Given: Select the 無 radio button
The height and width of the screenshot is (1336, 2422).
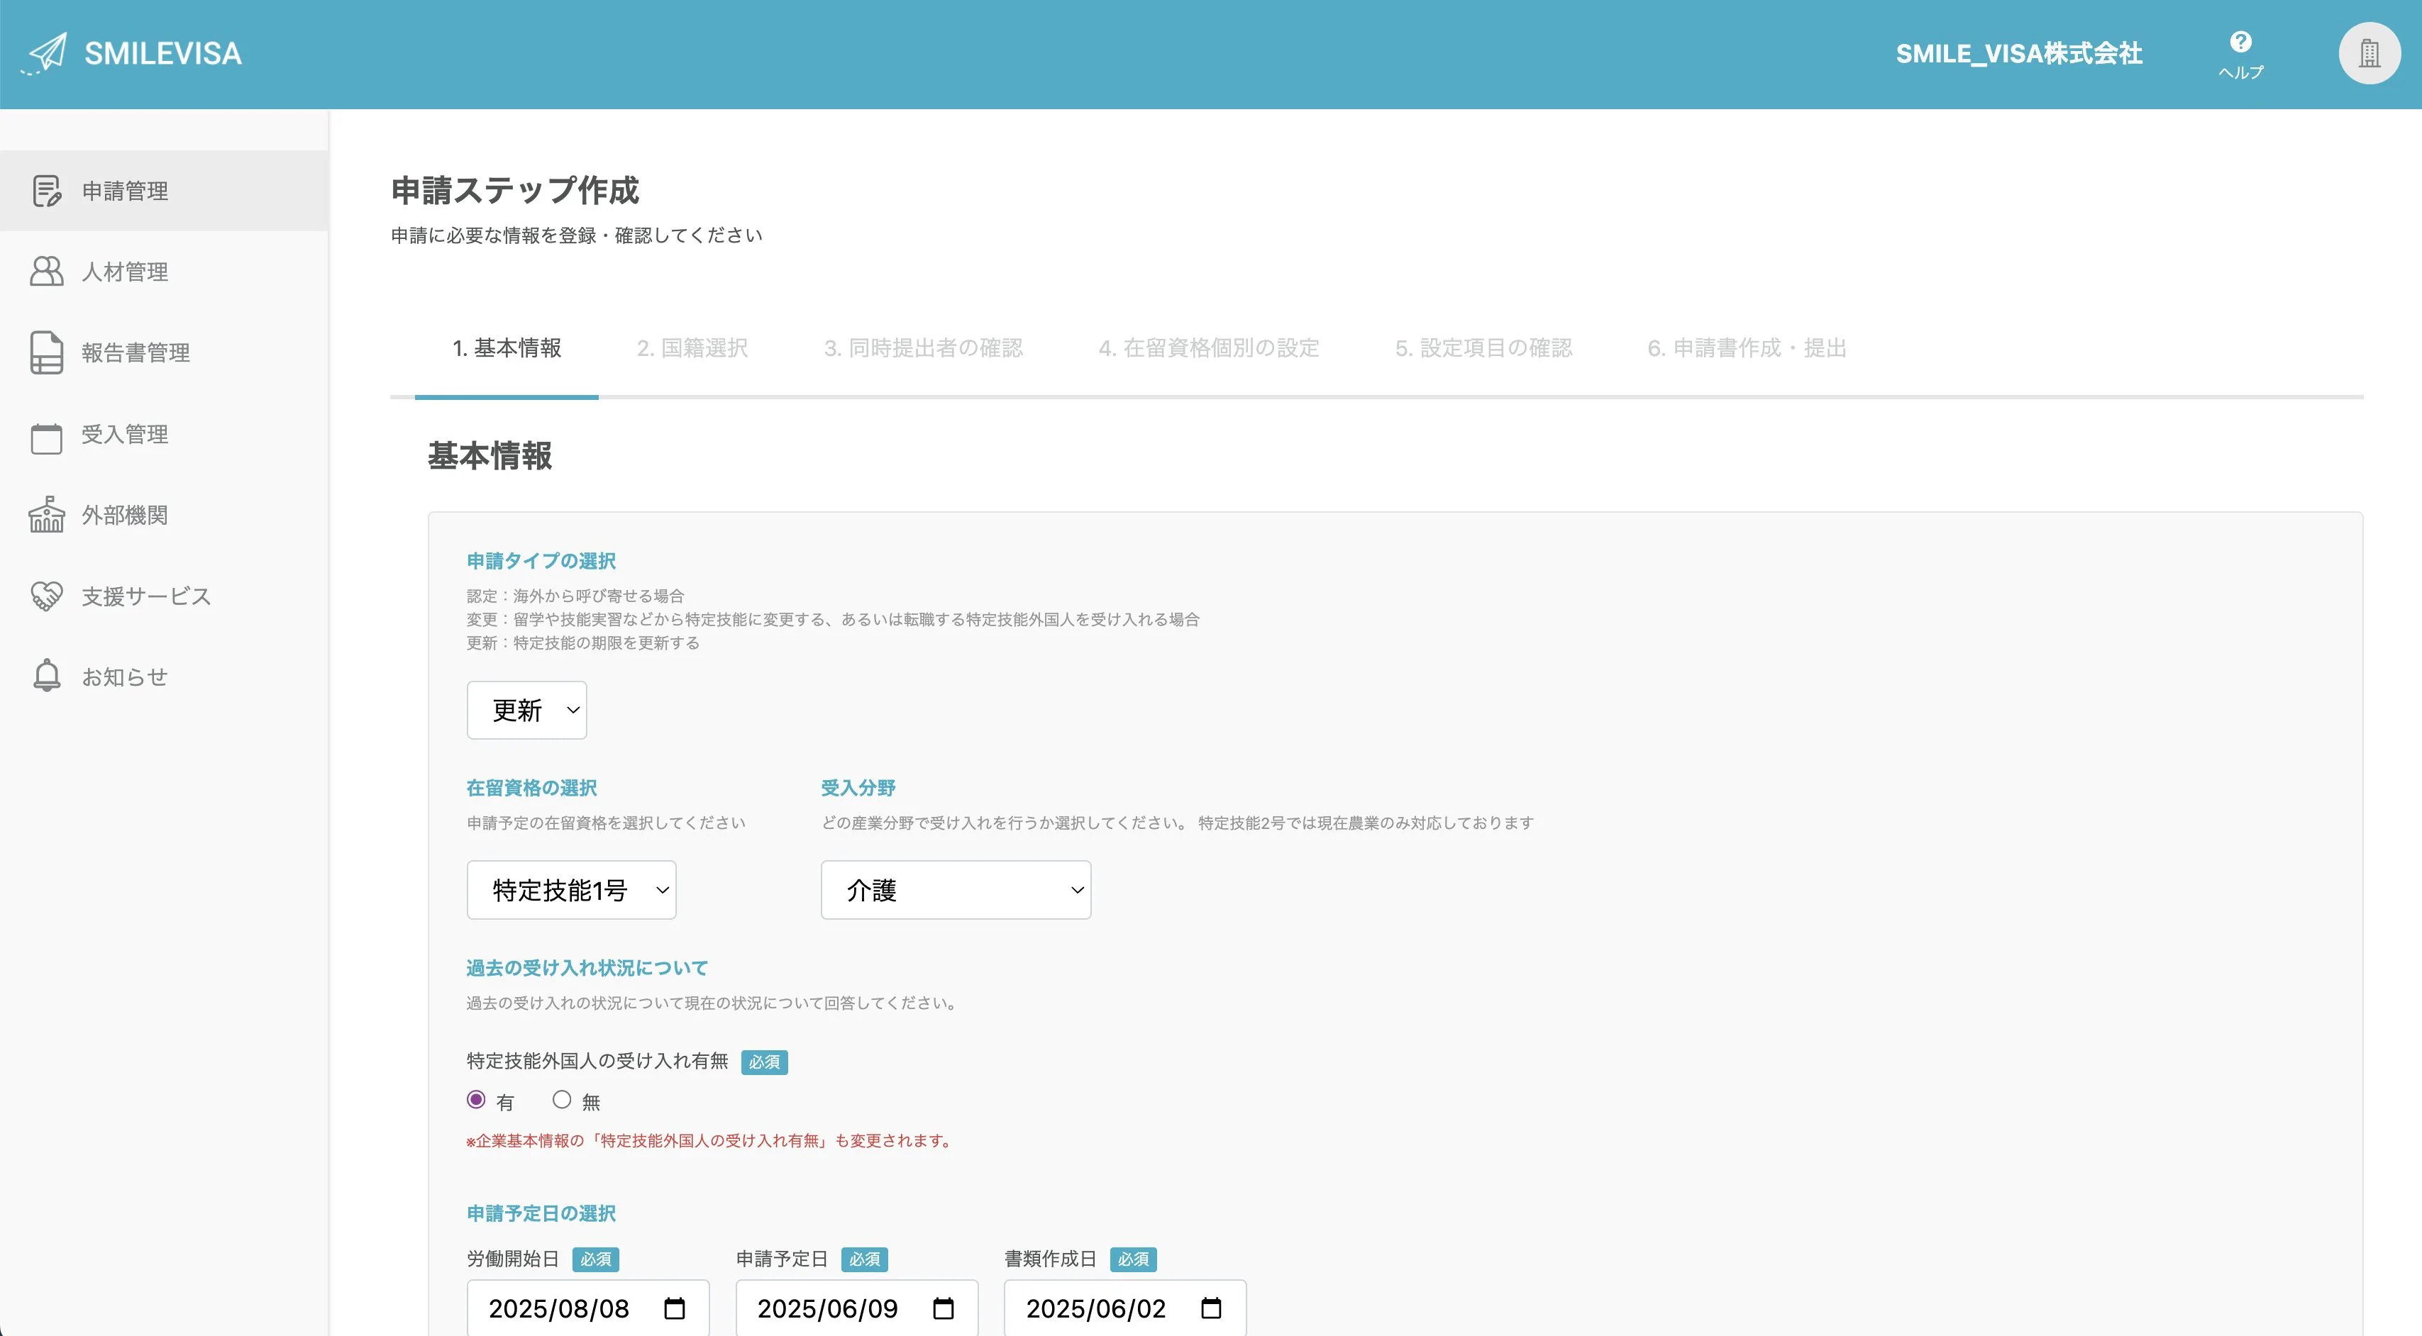Looking at the screenshot, I should pos(561,1099).
